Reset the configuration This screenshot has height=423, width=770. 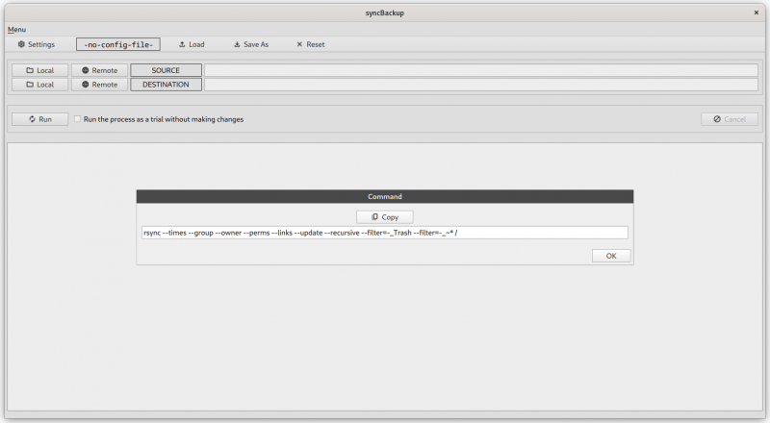(x=310, y=44)
